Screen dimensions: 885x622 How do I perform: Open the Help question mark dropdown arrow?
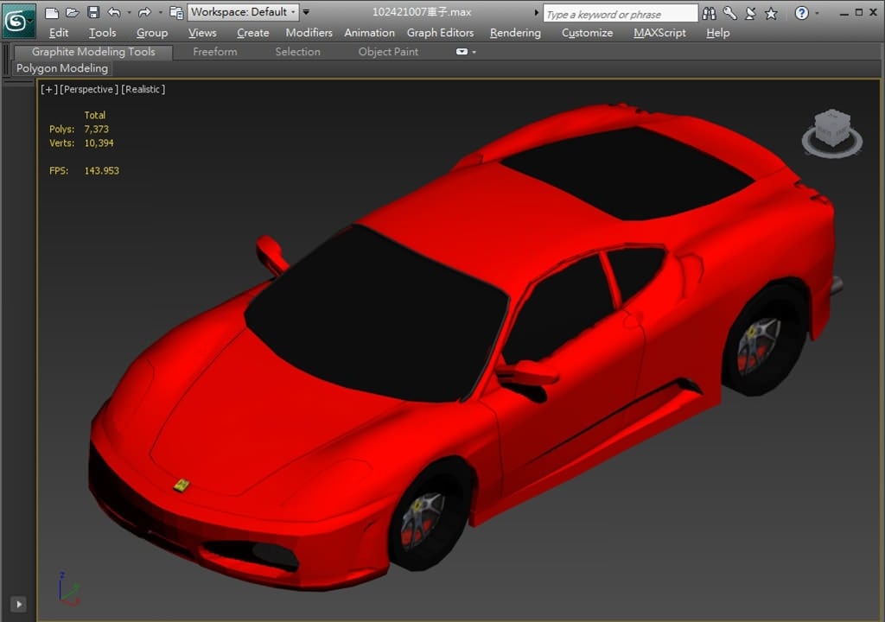pyautogui.click(x=817, y=13)
